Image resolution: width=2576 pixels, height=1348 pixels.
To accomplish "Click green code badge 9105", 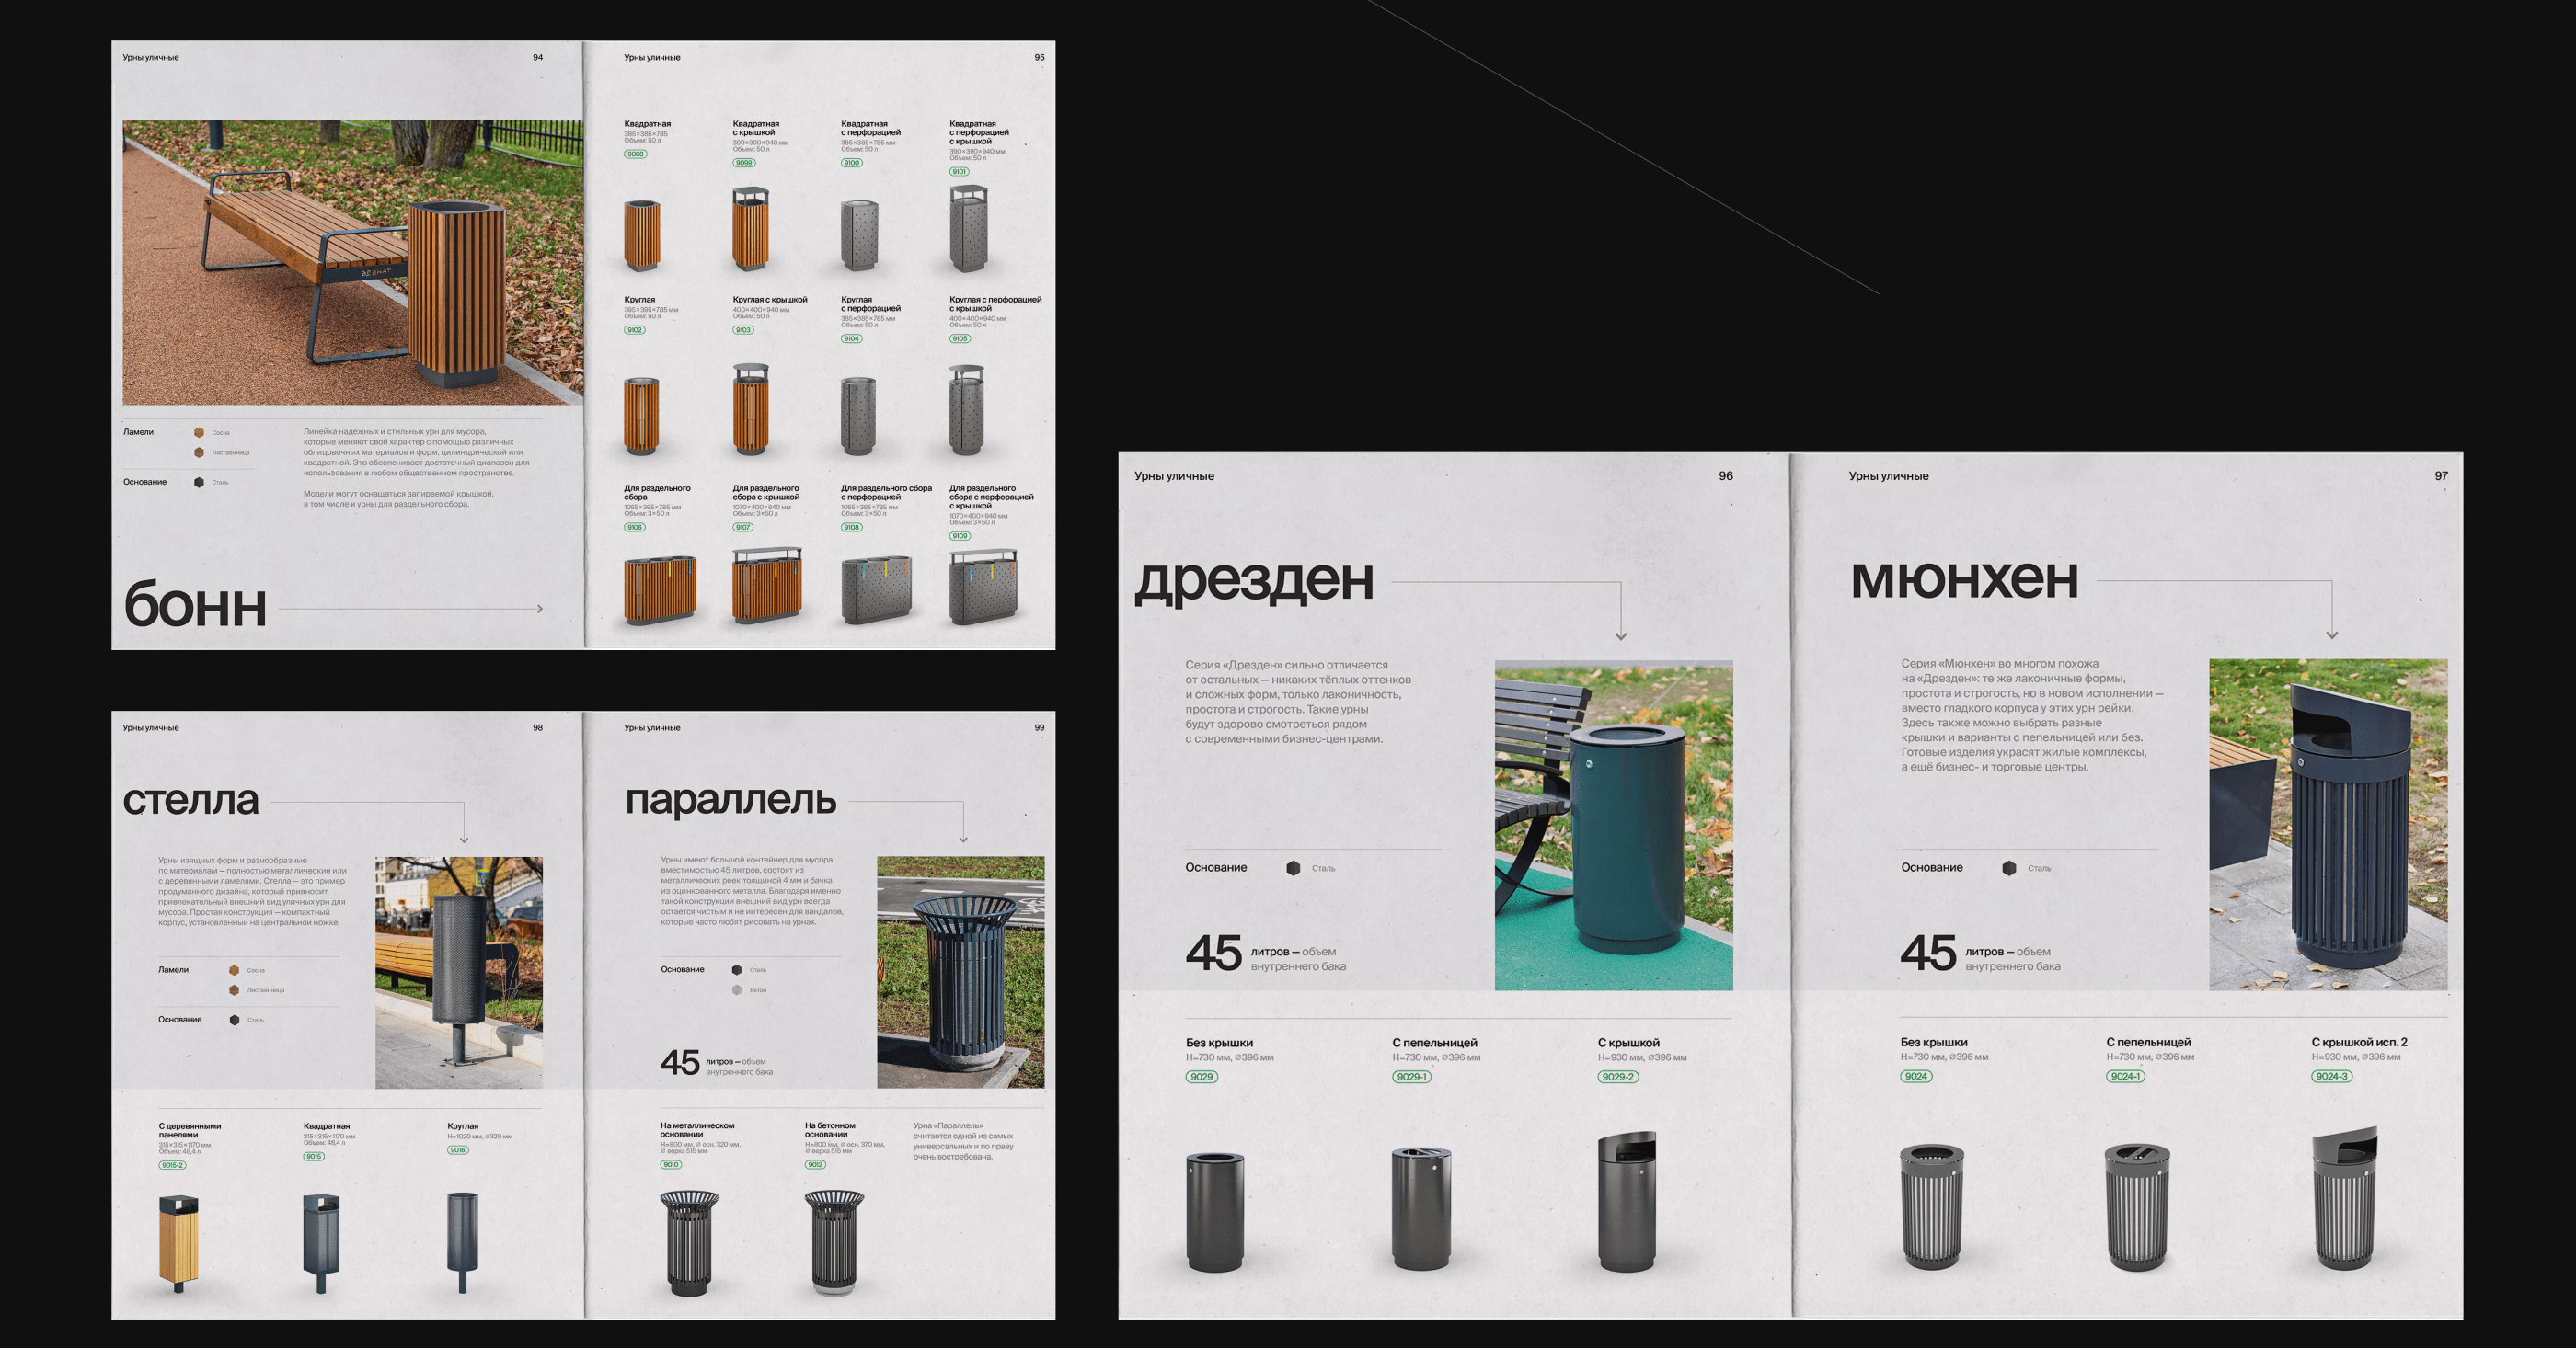I will click(959, 338).
